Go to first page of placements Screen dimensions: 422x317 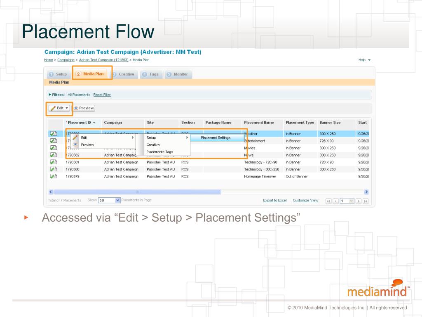328,201
